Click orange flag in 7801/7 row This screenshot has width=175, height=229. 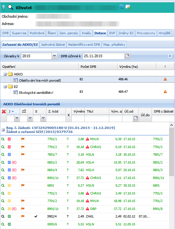click(23, 154)
